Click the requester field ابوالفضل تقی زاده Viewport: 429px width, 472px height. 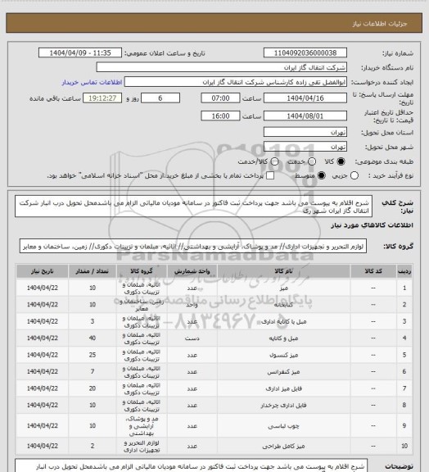coord(236,82)
